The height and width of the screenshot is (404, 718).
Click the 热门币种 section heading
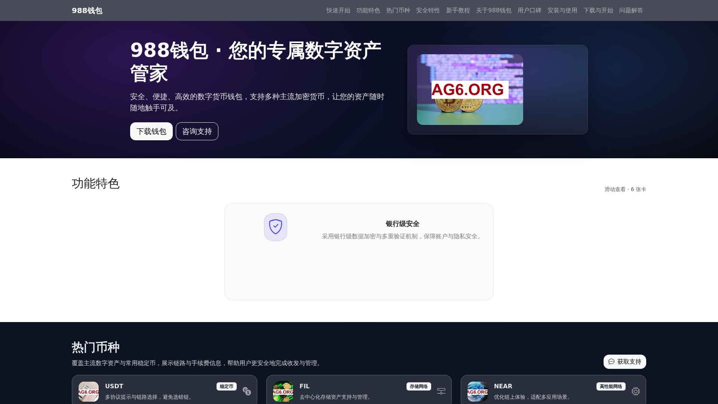click(96, 347)
